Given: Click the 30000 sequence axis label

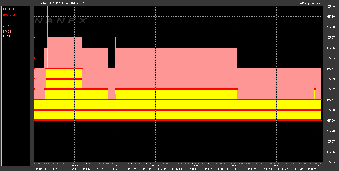Looking at the screenshot, I should pos(155,166).
